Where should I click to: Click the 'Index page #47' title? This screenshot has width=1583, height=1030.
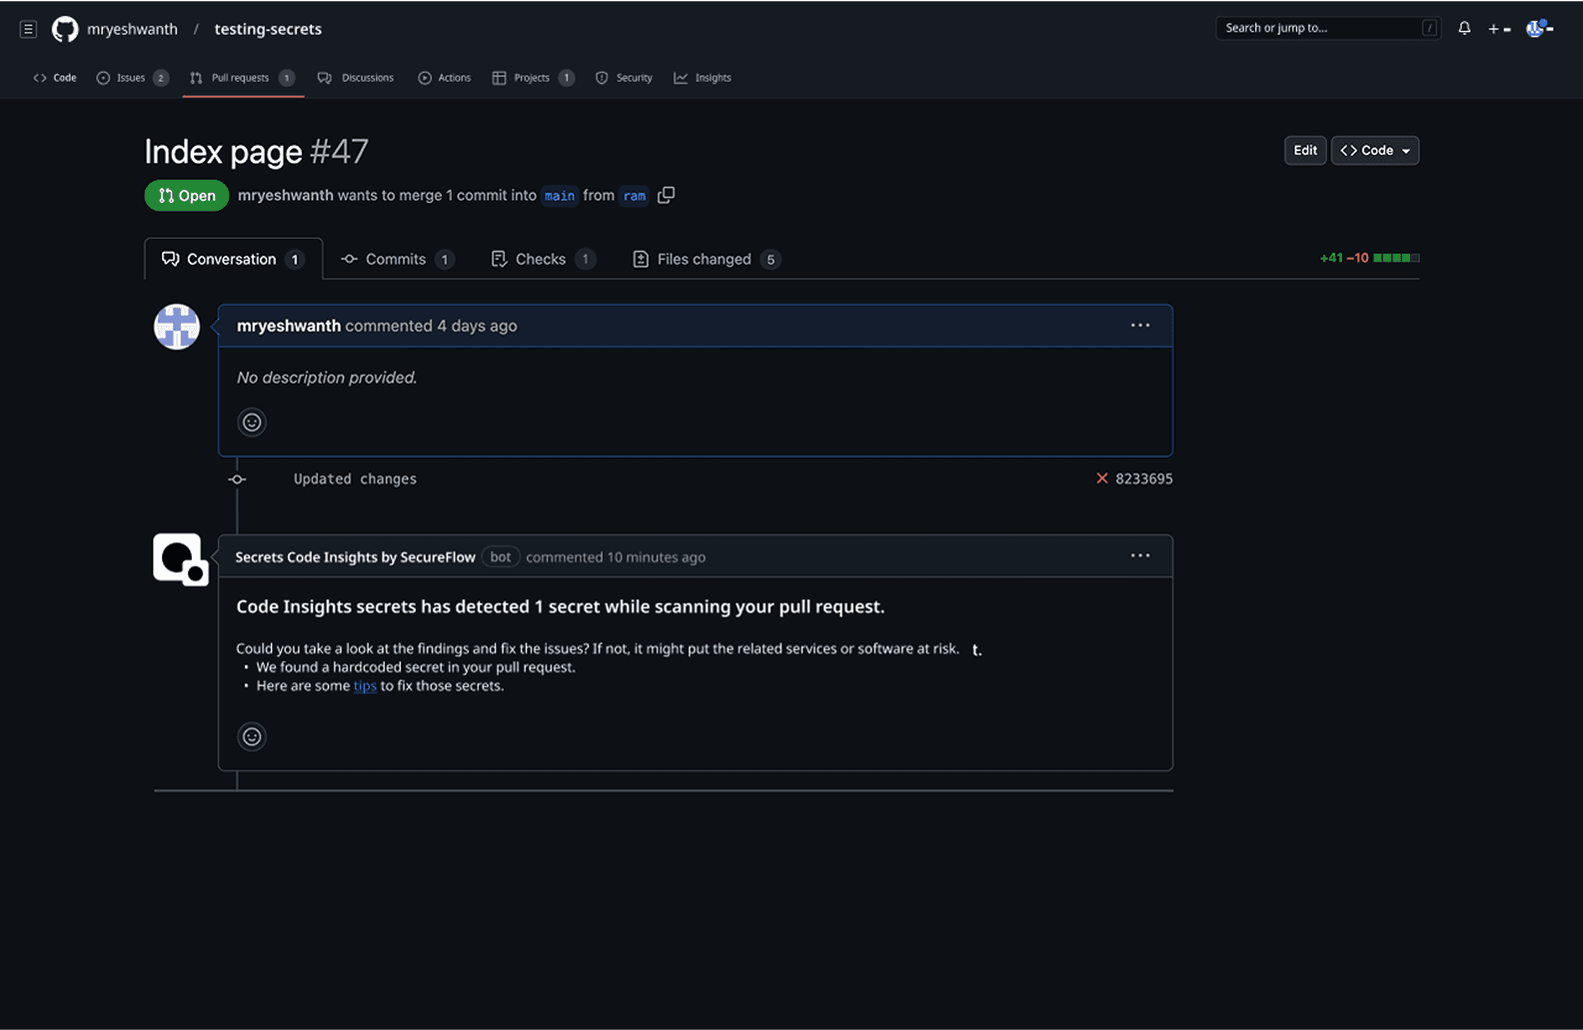(256, 152)
